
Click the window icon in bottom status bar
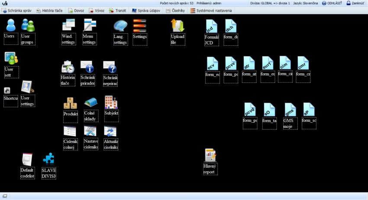5,196
